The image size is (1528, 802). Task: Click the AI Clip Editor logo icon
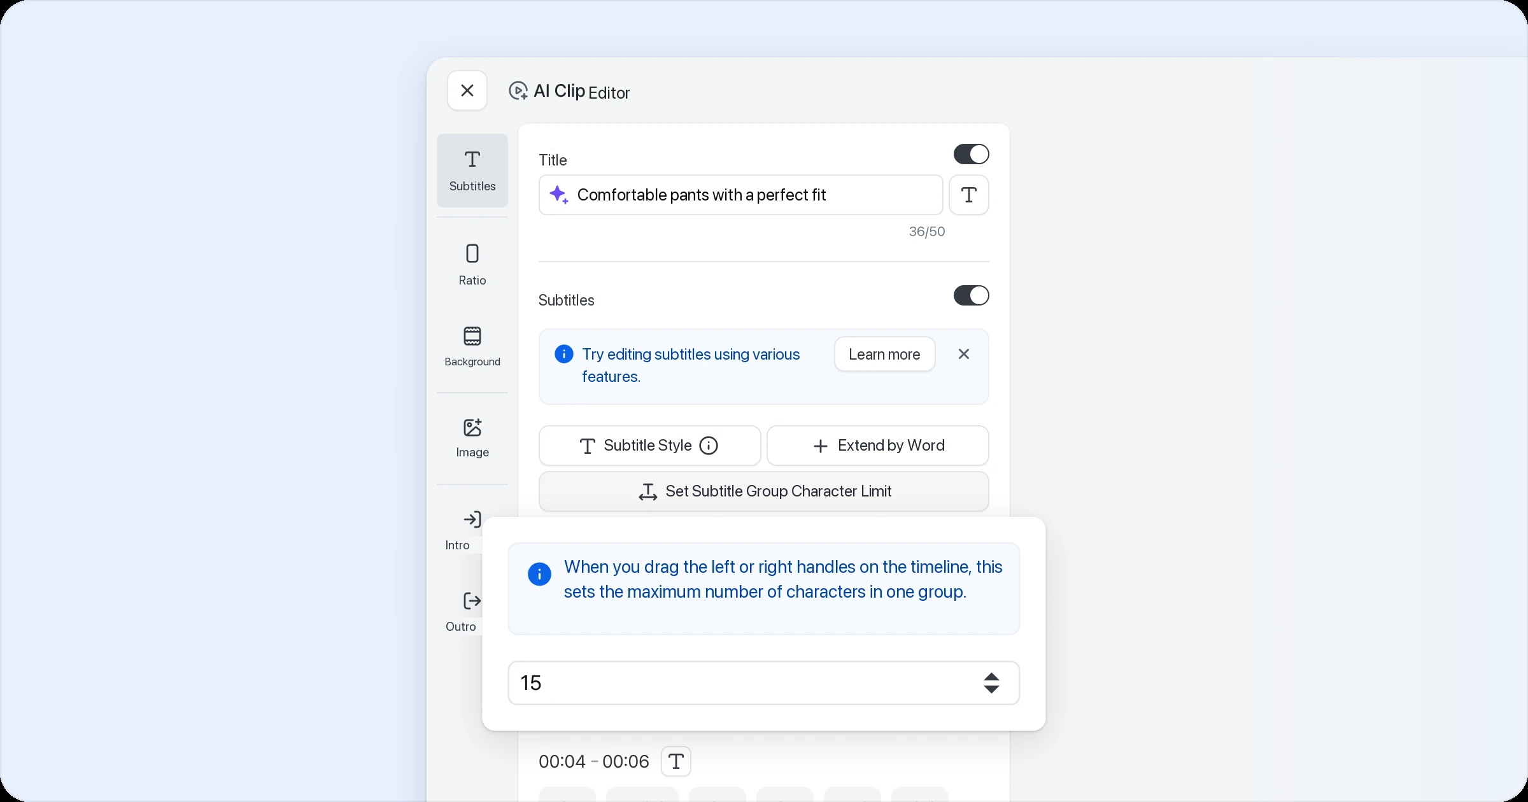coord(518,91)
